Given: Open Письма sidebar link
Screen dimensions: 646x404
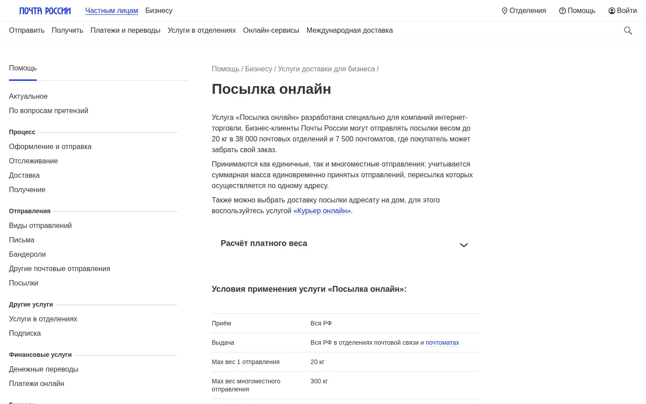Looking at the screenshot, I should [22, 240].
